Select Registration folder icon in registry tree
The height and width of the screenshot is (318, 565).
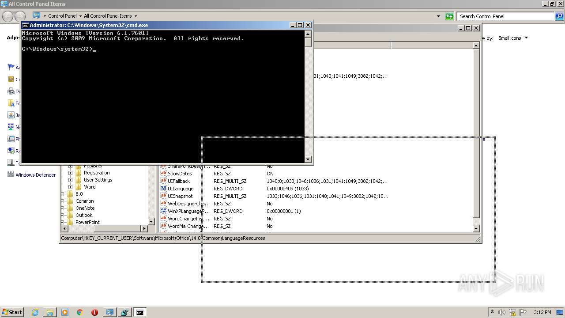pos(79,173)
